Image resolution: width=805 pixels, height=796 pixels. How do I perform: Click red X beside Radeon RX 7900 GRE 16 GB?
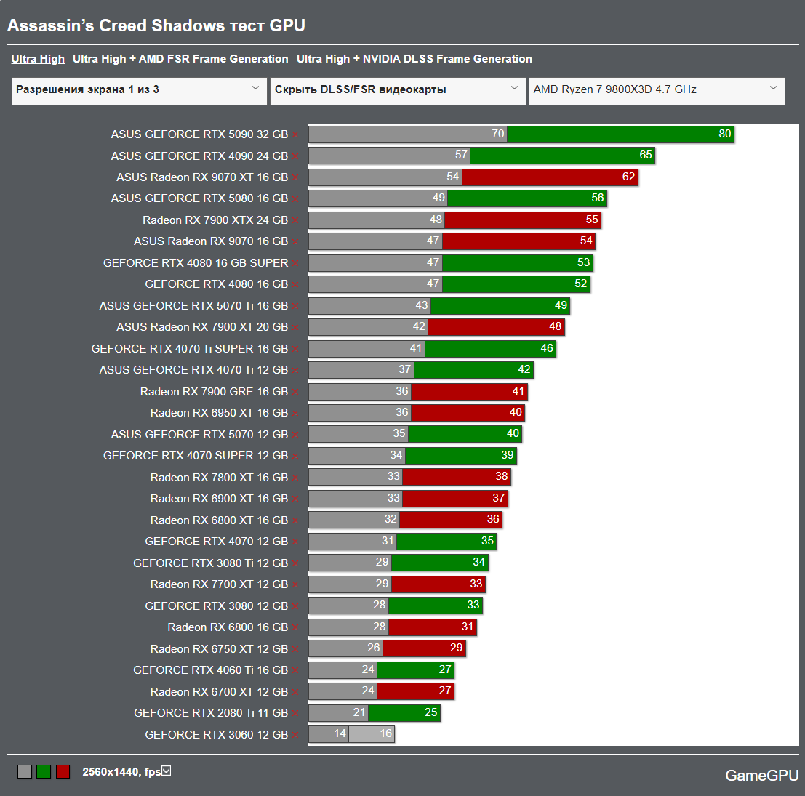[x=295, y=392]
